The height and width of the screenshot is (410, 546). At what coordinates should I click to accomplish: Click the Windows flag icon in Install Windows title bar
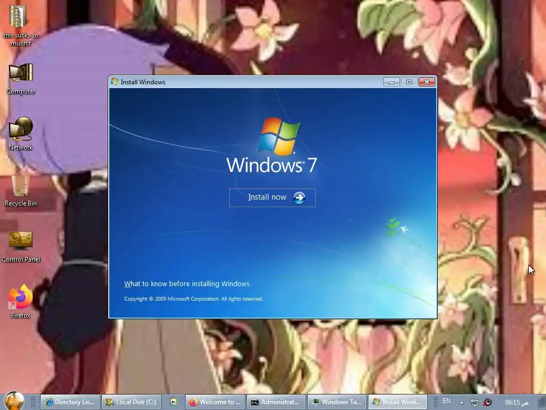click(x=114, y=82)
